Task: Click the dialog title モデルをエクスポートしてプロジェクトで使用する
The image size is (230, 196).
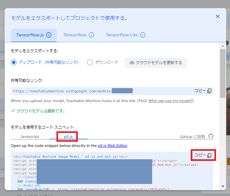Action: pos(69,18)
